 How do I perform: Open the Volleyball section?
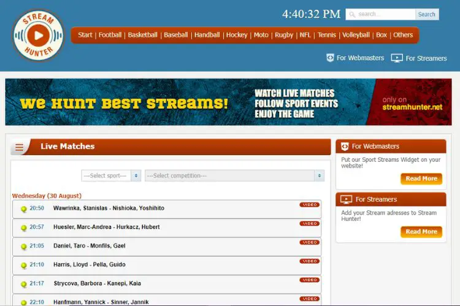click(356, 35)
